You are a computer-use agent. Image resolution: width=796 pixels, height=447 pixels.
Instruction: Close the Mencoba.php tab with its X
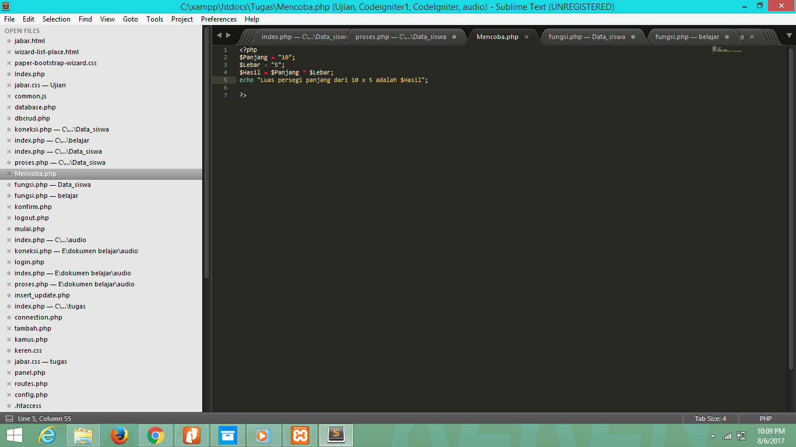point(526,36)
